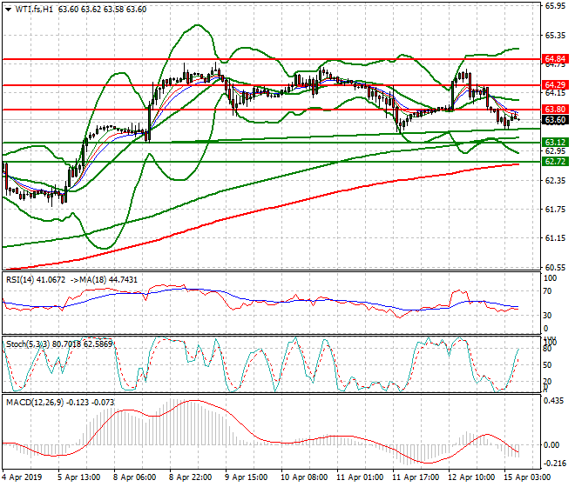
Task: Click the dropdown arrow beside WTI,fs,H1
Action: pyautogui.click(x=9, y=10)
